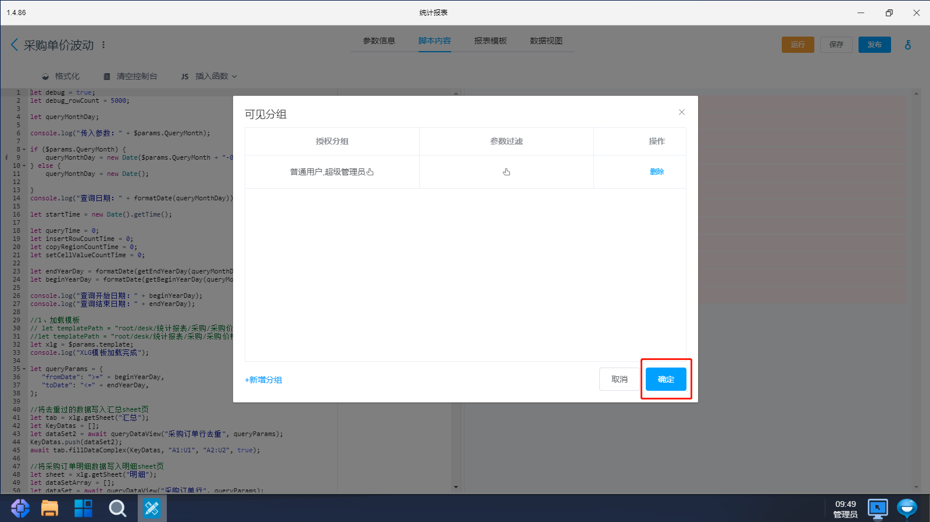The height and width of the screenshot is (522, 930).
Task: Open the file manager folder in taskbar
Action: 50,509
